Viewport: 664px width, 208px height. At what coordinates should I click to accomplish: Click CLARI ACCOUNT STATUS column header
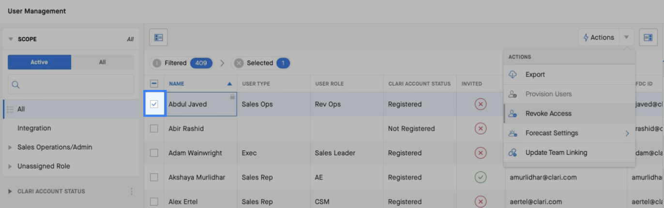[420, 84]
